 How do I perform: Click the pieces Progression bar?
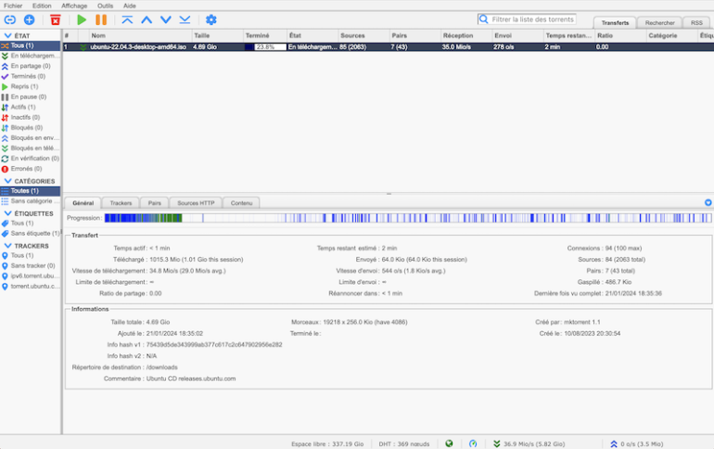click(x=408, y=218)
